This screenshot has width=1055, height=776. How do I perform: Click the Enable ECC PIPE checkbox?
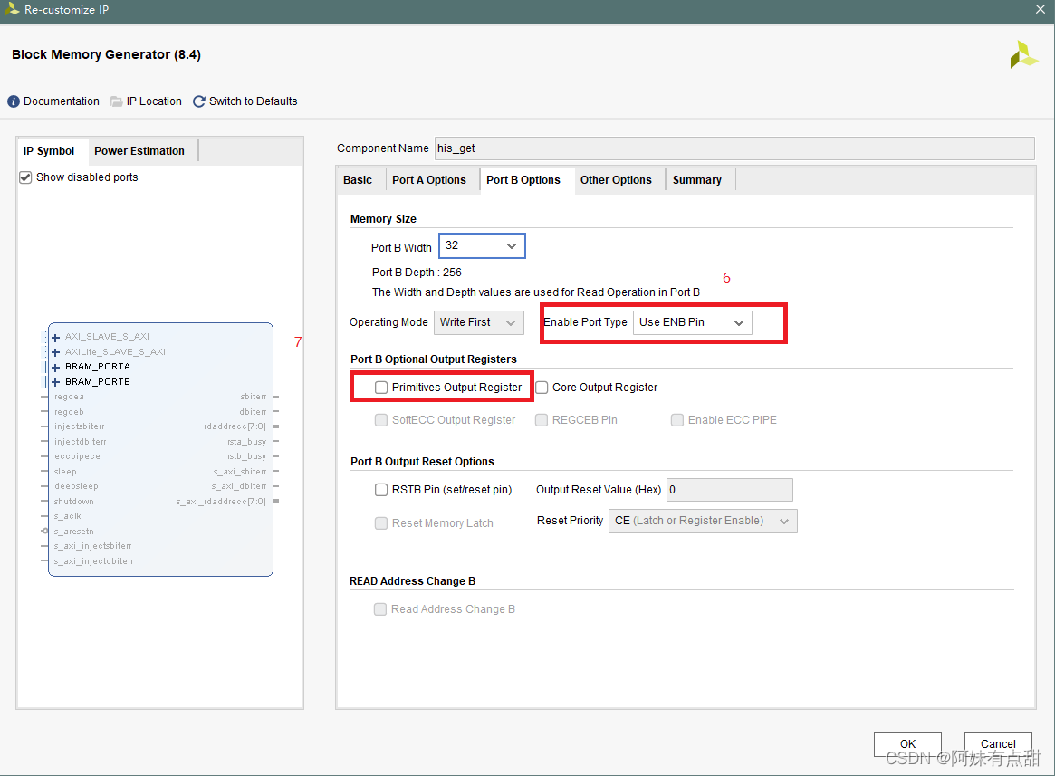tap(677, 420)
